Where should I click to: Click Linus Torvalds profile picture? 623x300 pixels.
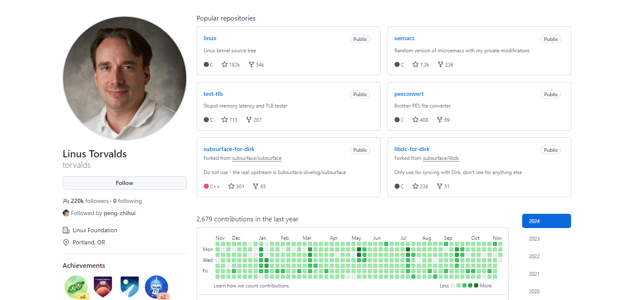[x=125, y=78]
